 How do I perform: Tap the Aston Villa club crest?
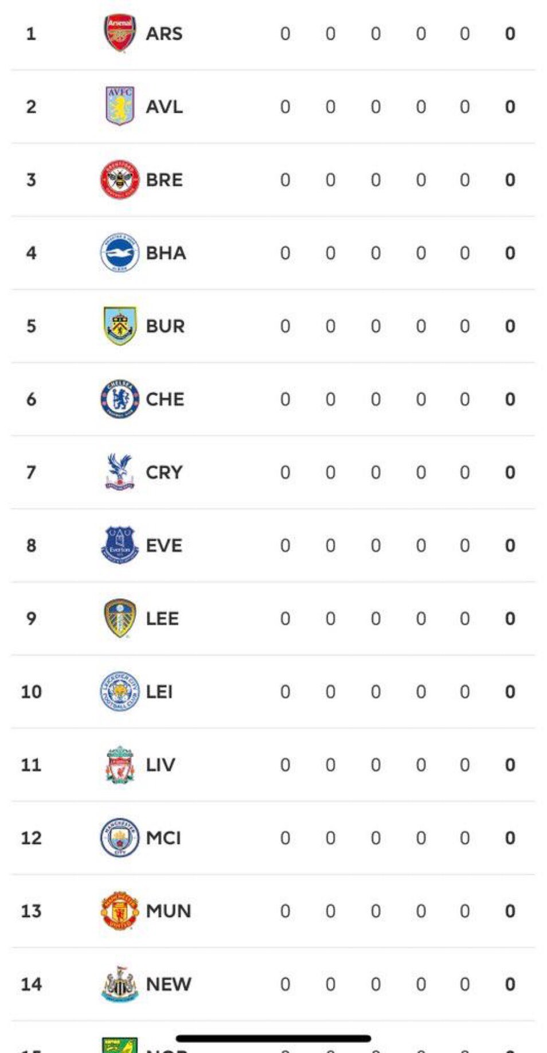pyautogui.click(x=119, y=106)
